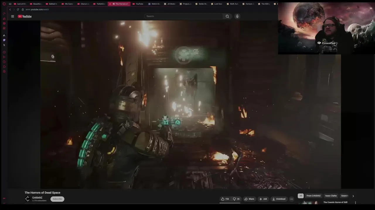Switch to the Lost Soul tab
Screen dimensions: 375x210
[x=217, y=4]
